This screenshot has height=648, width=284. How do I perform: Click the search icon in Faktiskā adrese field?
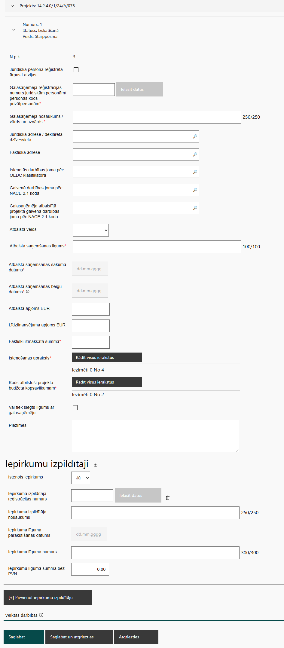click(195, 154)
